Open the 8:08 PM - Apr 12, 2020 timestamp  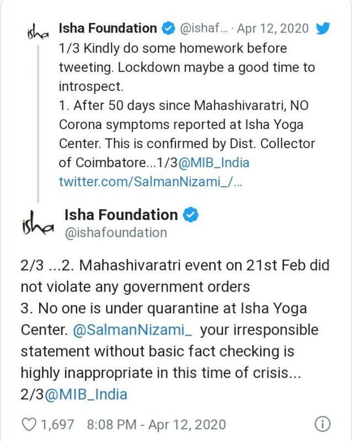click(x=156, y=424)
